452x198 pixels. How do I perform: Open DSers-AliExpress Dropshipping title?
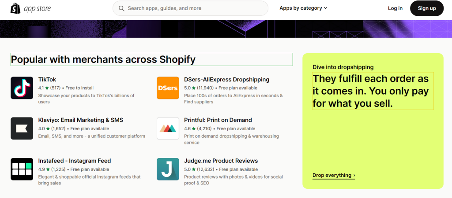(x=226, y=80)
